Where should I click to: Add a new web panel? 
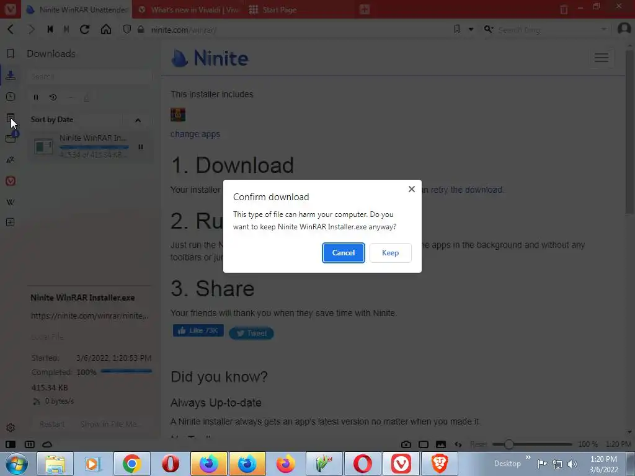pyautogui.click(x=11, y=223)
